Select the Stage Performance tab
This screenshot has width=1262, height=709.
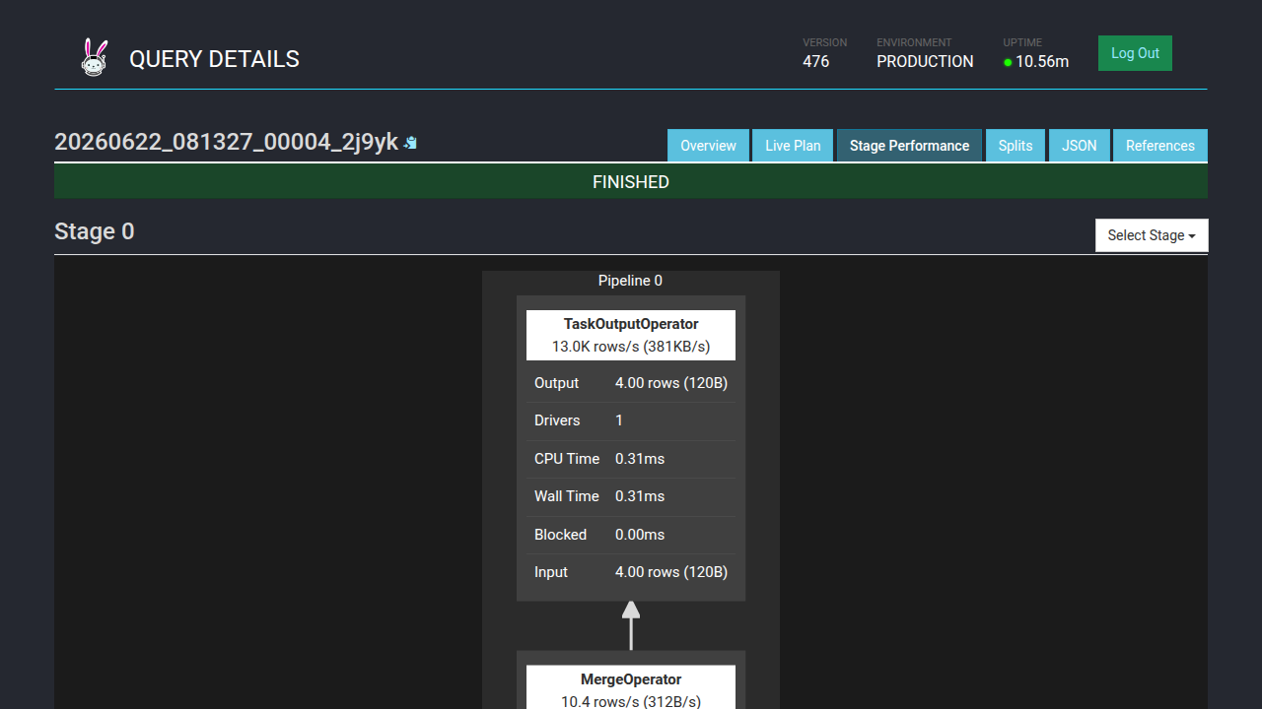[x=909, y=146]
